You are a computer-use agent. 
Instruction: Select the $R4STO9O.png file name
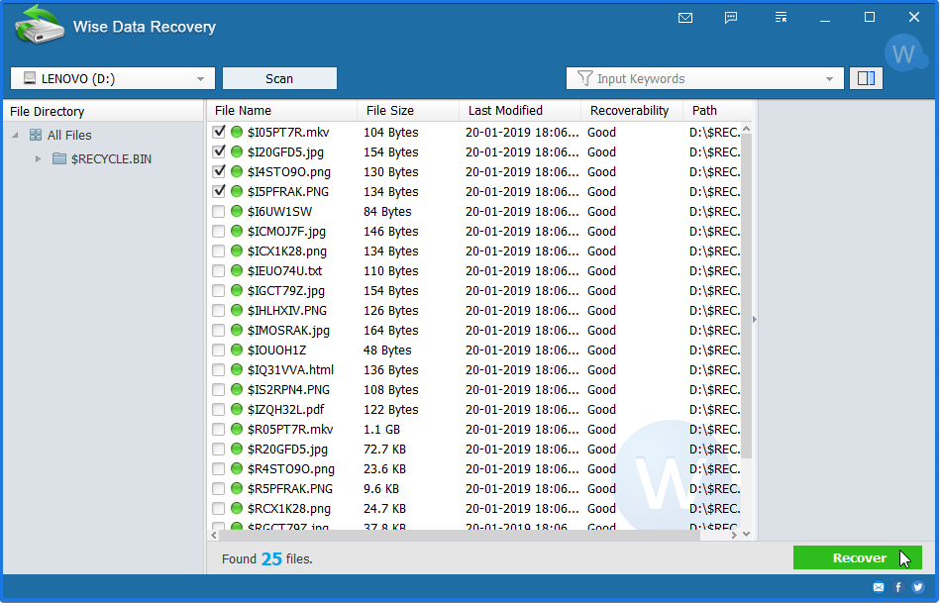(291, 468)
